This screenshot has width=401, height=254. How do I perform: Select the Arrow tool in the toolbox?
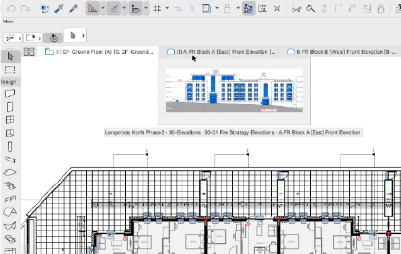click(11, 56)
